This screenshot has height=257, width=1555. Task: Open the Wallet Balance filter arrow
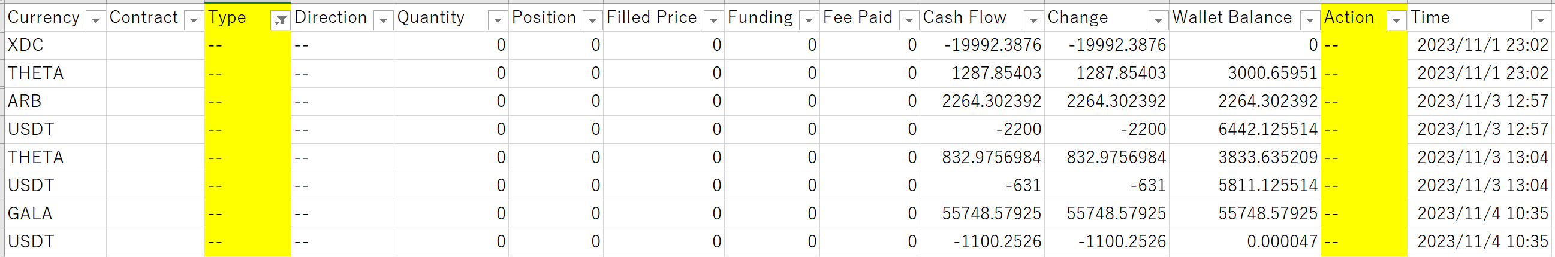click(x=1309, y=20)
